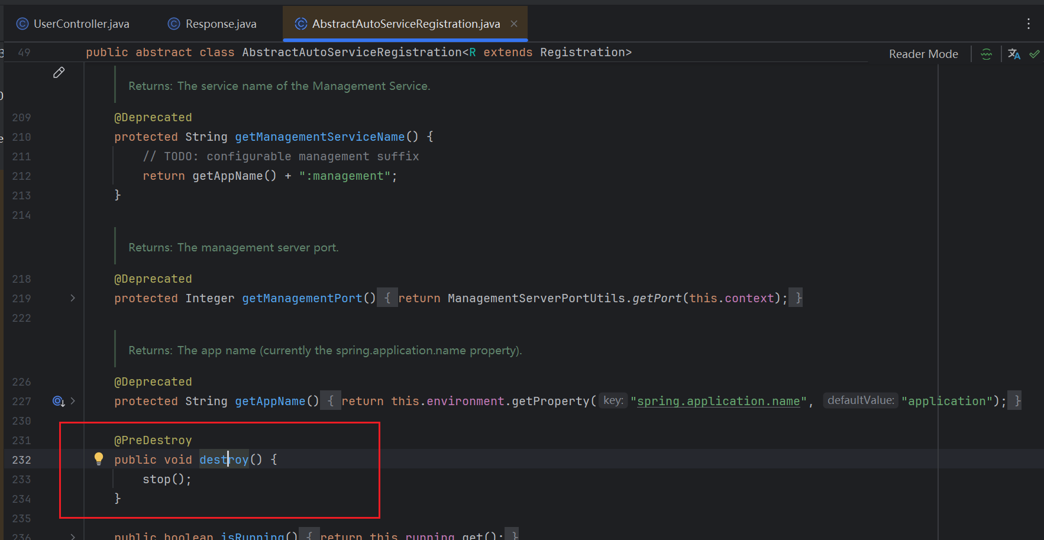The height and width of the screenshot is (540, 1044).
Task: Unfold the collapsed closing brace after getPort
Action: 798,298
